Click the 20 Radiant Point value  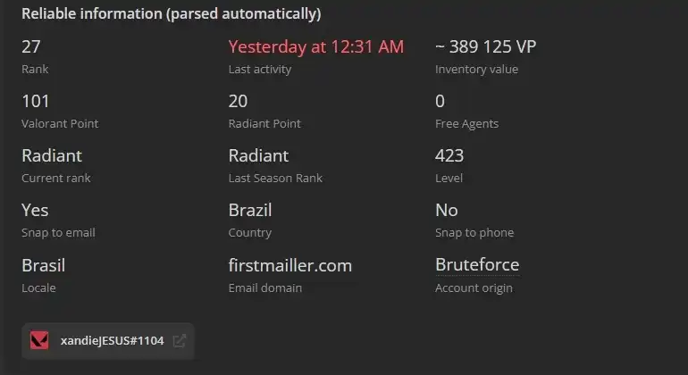point(238,101)
